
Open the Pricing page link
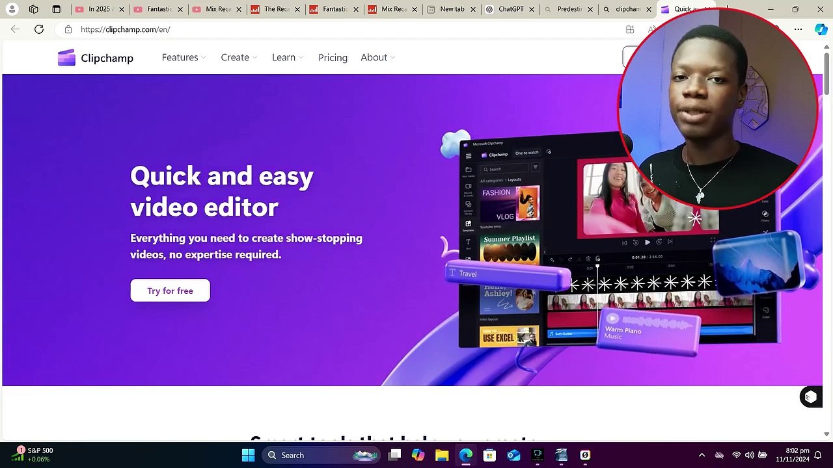pyautogui.click(x=333, y=57)
